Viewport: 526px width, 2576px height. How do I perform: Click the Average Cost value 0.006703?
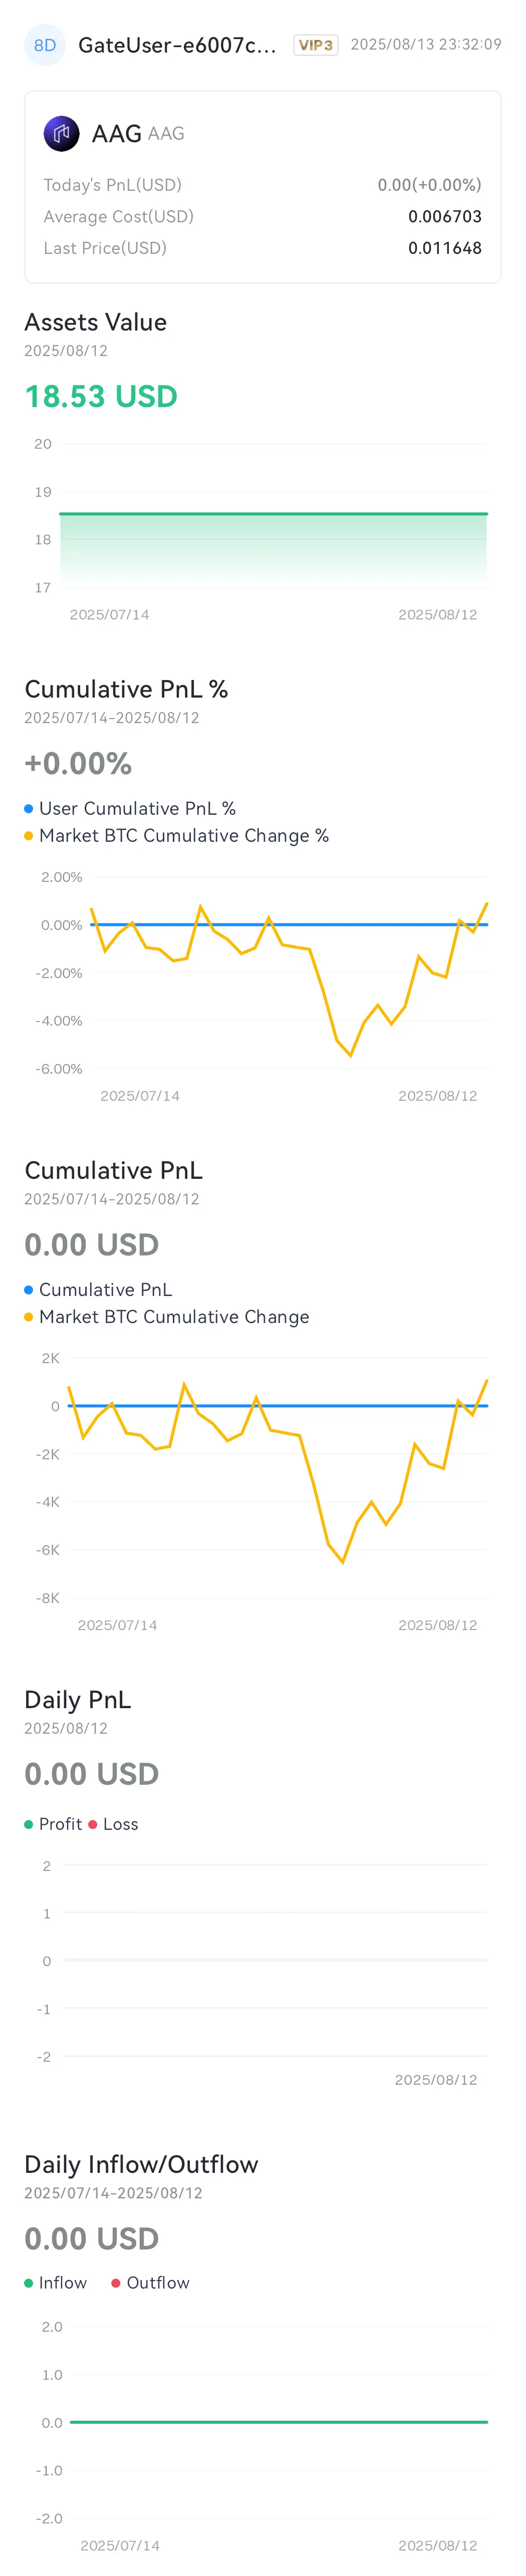[445, 216]
